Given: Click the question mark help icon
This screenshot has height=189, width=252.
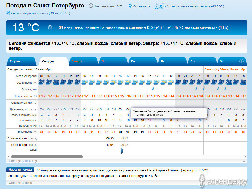Looking at the screenshot, I should pyautogui.click(x=241, y=61).
